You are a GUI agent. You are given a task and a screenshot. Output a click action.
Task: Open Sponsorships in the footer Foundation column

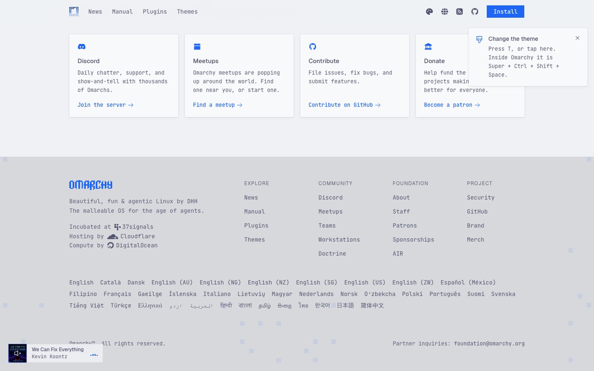pyautogui.click(x=413, y=240)
